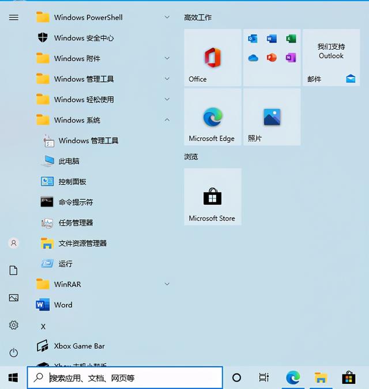Open File Explorer from the taskbar

pyautogui.click(x=321, y=378)
